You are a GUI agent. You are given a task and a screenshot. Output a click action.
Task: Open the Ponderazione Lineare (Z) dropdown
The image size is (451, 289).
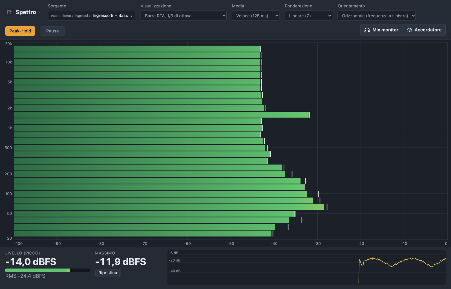tap(308, 16)
